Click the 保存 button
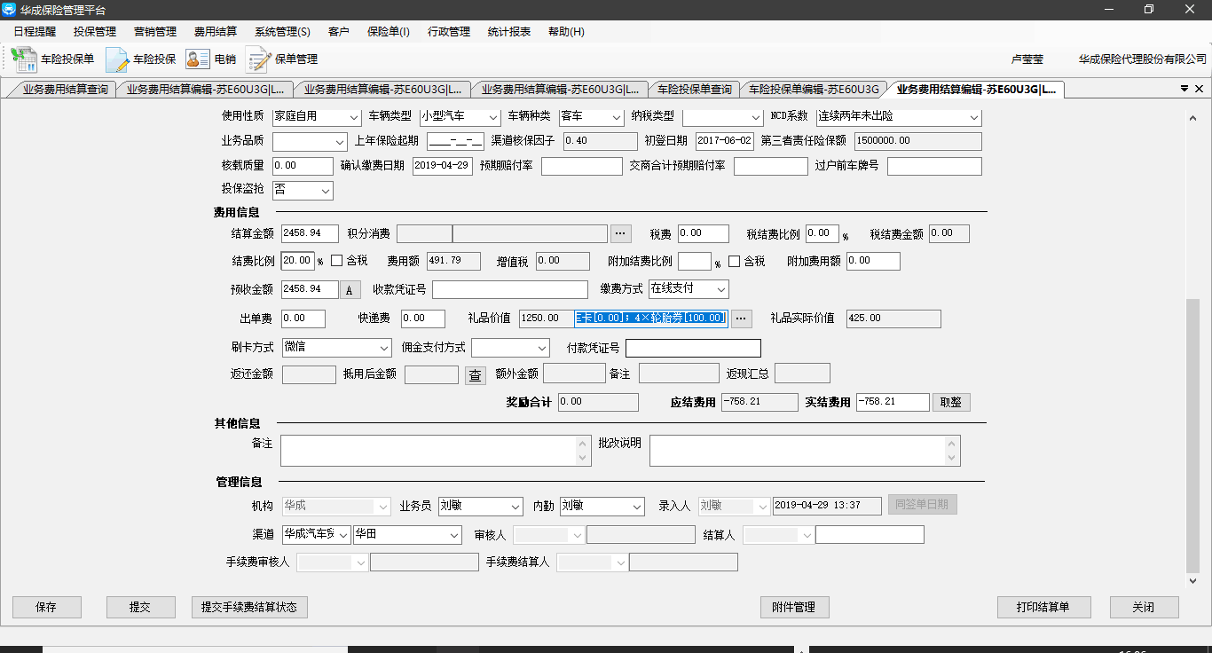The height and width of the screenshot is (653, 1212). coord(46,608)
